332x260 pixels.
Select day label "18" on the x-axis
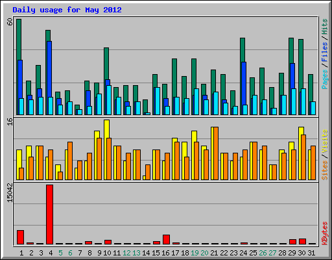tap(185, 253)
